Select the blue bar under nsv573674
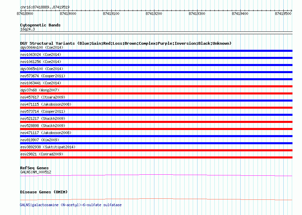This screenshot has width=302, height=215. [x=156, y=79]
